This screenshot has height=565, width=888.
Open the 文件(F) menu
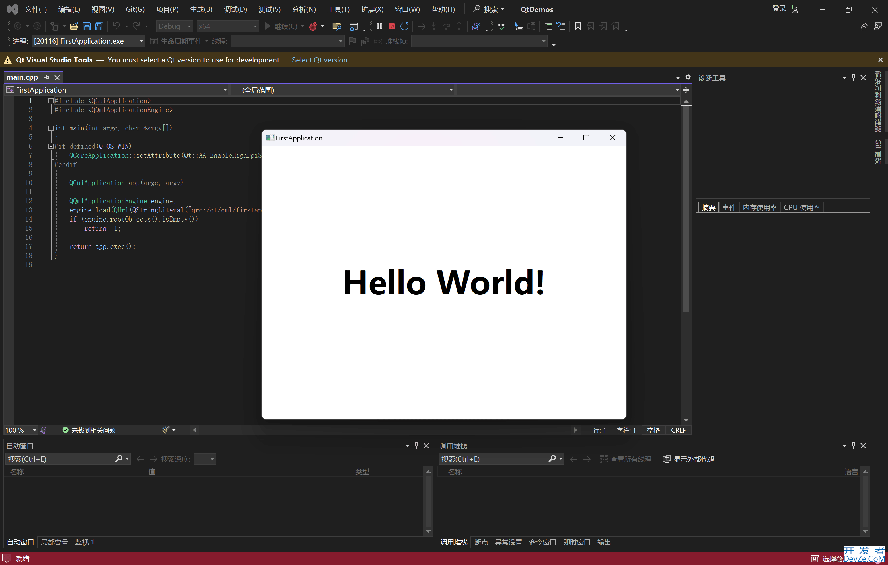(x=35, y=9)
